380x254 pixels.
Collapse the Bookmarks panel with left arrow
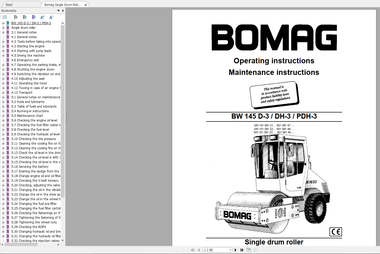(x=63, y=11)
